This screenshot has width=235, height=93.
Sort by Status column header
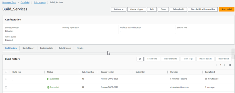50,72
